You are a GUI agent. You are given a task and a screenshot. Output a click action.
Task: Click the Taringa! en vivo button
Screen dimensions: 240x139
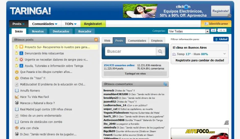pyautogui.click(x=135, y=74)
